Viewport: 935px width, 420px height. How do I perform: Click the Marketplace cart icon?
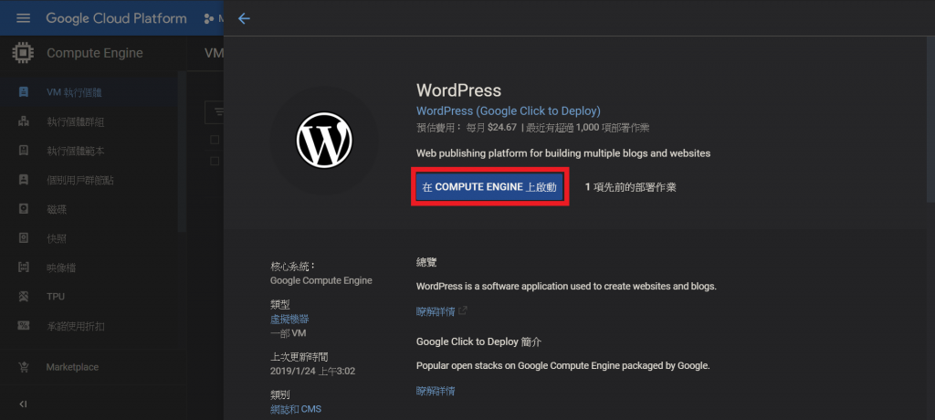tap(23, 367)
